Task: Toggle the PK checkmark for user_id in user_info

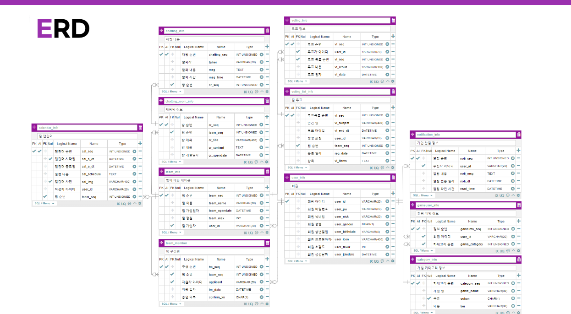Action: (x=287, y=200)
